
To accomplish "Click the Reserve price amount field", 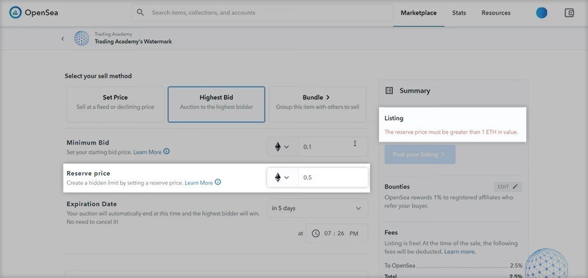I will (332, 177).
